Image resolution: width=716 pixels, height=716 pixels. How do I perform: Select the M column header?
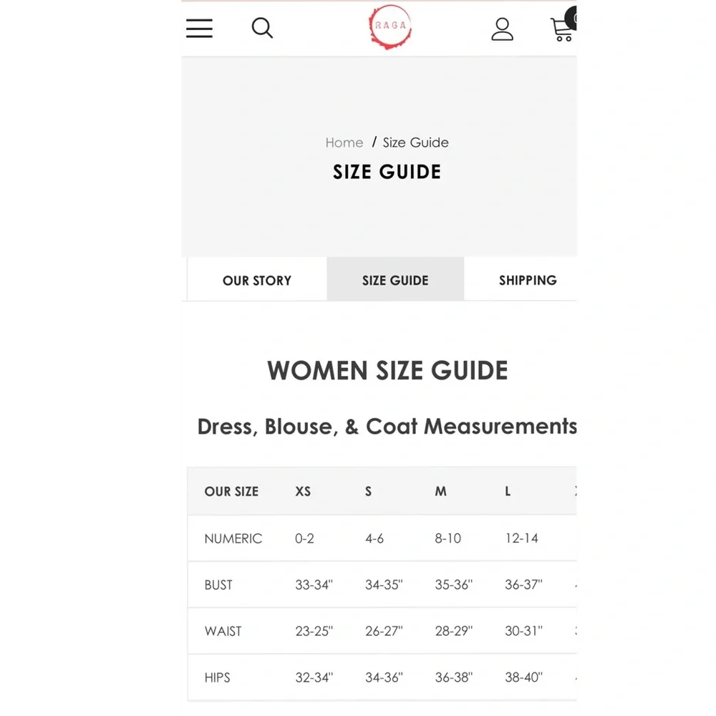(440, 491)
